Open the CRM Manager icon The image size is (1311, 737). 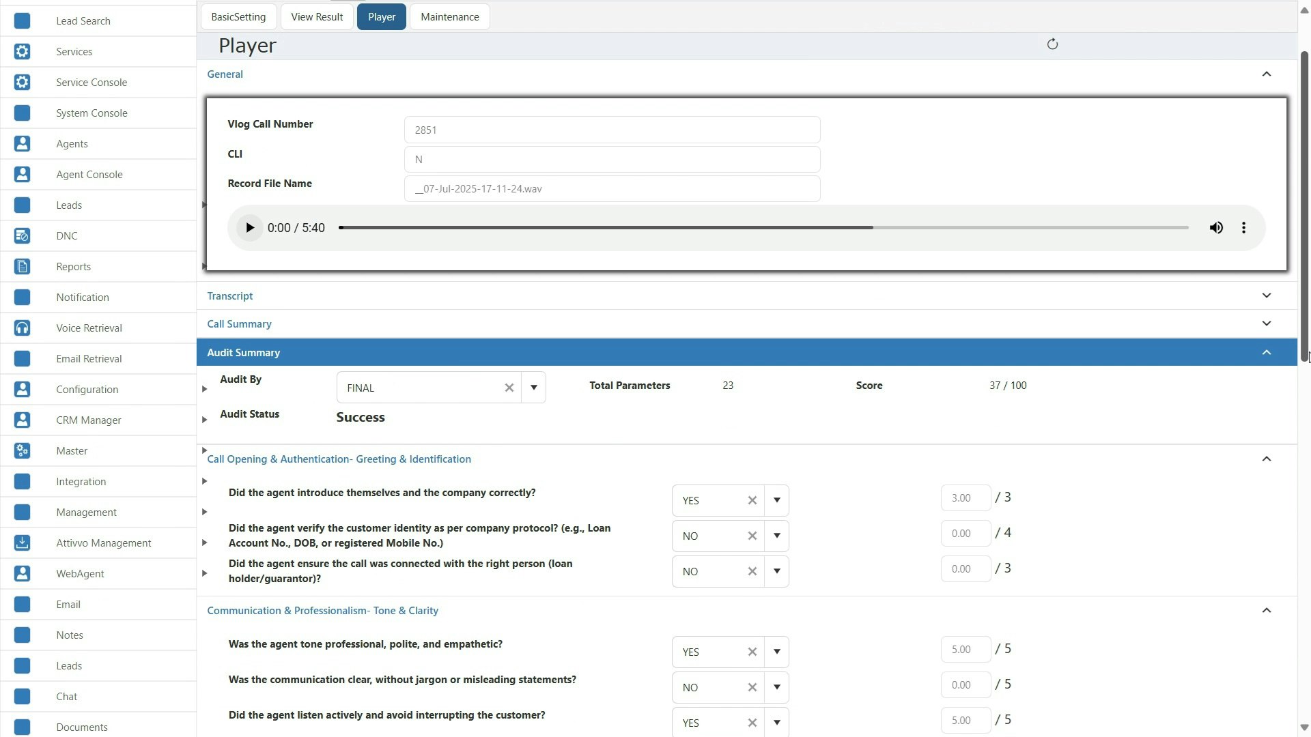click(x=22, y=420)
